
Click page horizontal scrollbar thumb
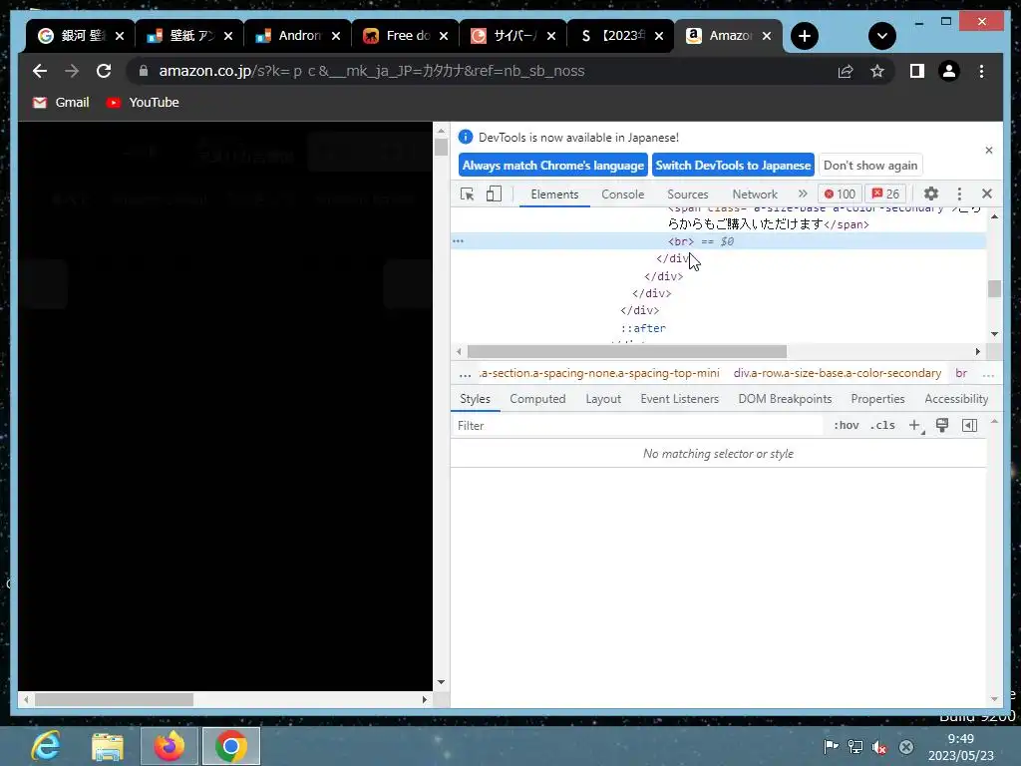tap(114, 699)
